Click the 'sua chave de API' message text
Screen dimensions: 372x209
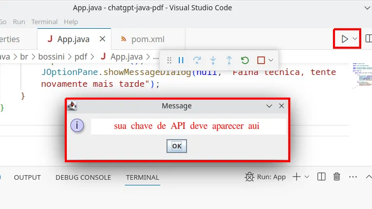pos(187,126)
